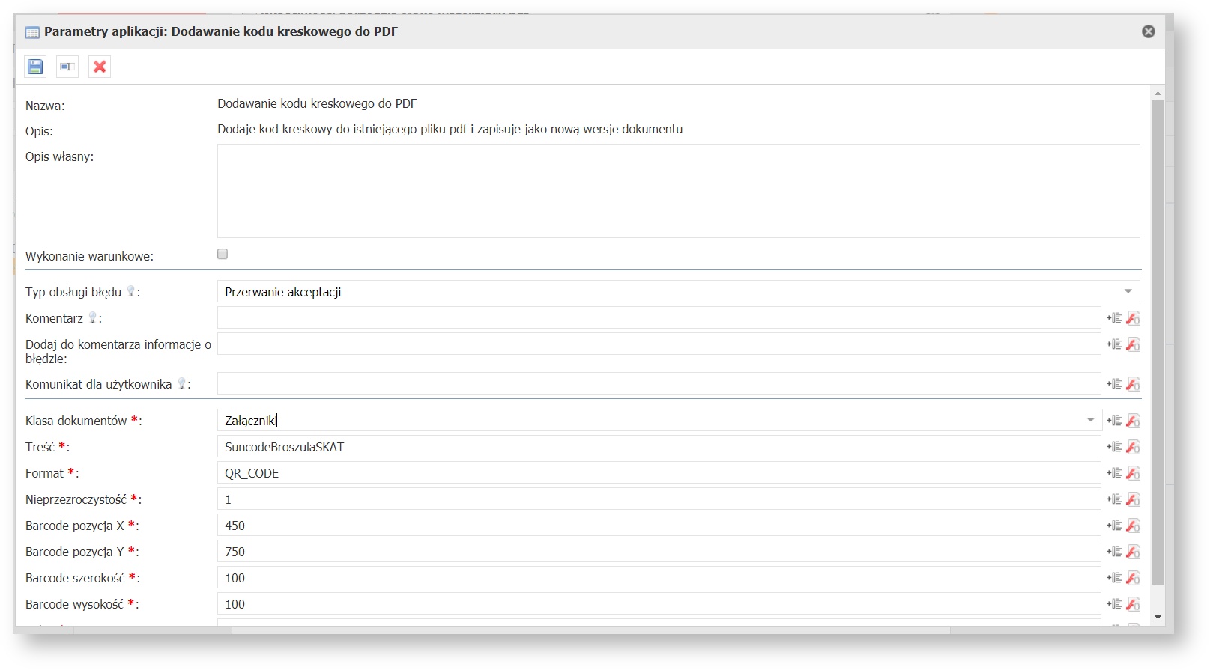Click the blue floppy disk save icon
Image resolution: width=1210 pixels, height=670 pixels.
coord(35,67)
